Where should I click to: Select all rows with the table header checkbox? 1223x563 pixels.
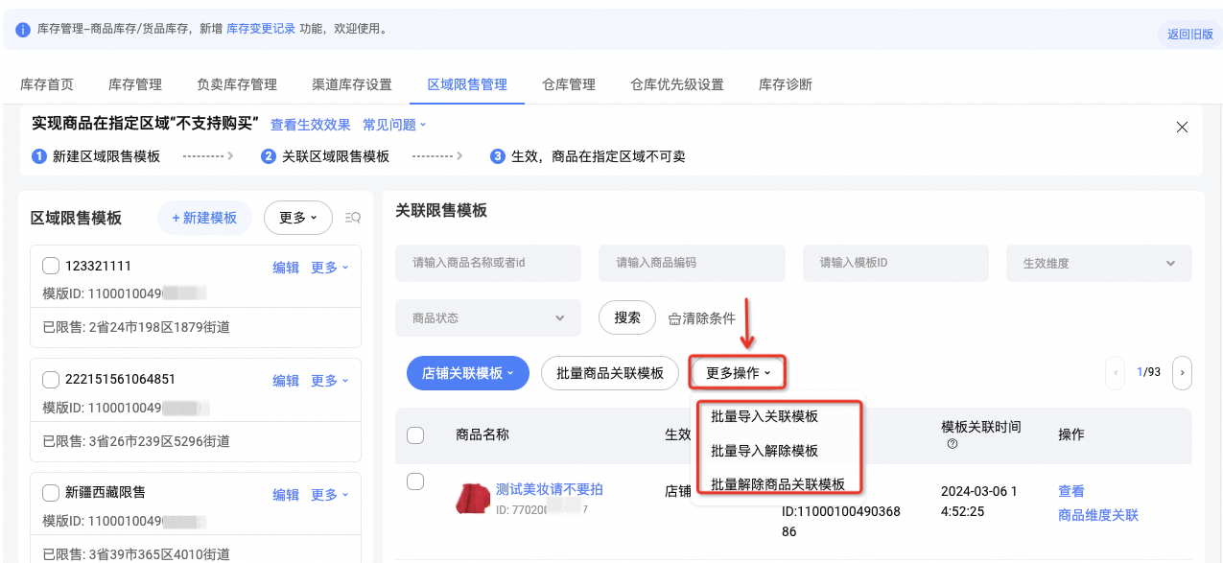tap(415, 435)
